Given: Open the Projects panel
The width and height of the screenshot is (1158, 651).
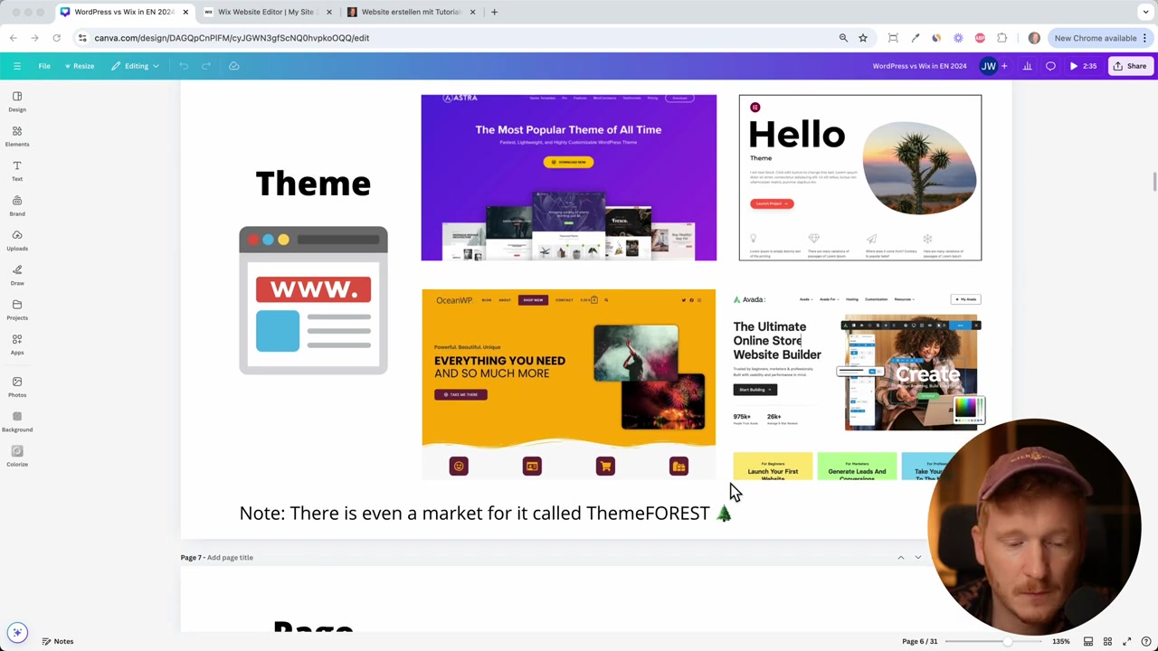Looking at the screenshot, I should [17, 310].
